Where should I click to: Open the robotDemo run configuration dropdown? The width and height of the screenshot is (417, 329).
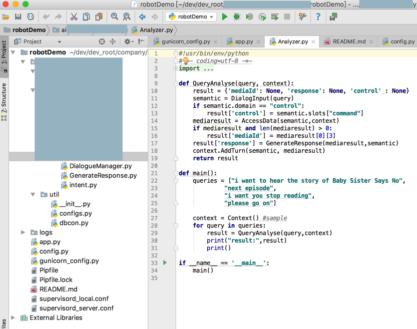[x=192, y=16]
